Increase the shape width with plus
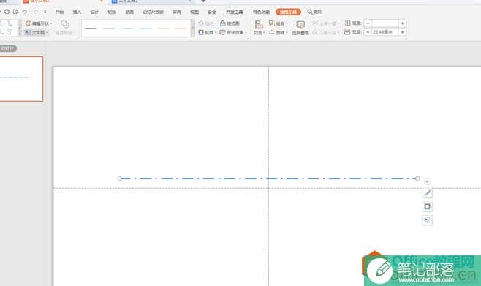 point(403,32)
